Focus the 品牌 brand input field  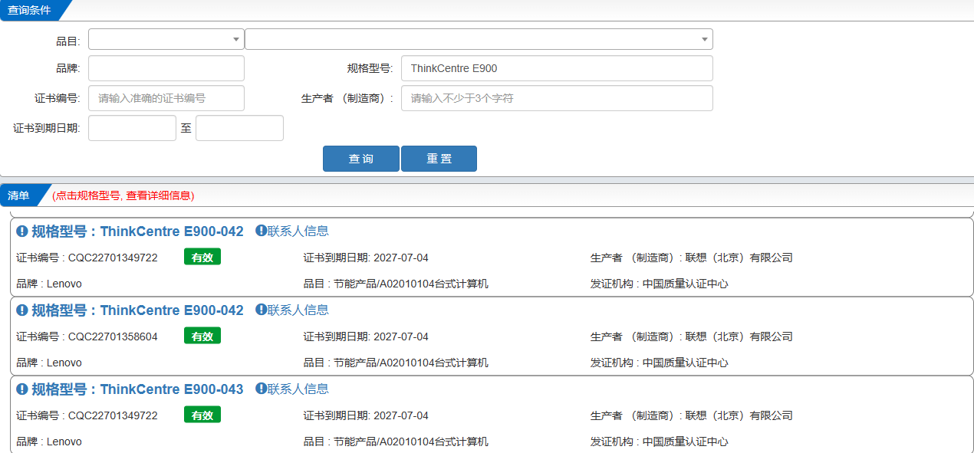166,68
